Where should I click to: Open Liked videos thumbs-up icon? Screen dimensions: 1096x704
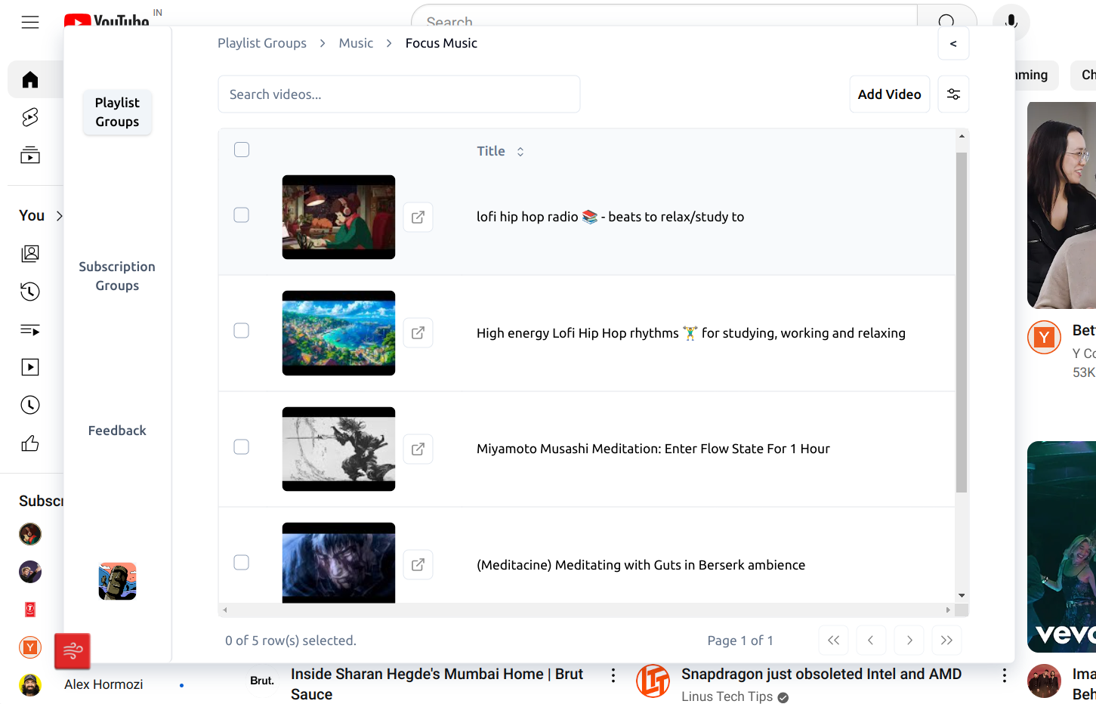(x=30, y=443)
